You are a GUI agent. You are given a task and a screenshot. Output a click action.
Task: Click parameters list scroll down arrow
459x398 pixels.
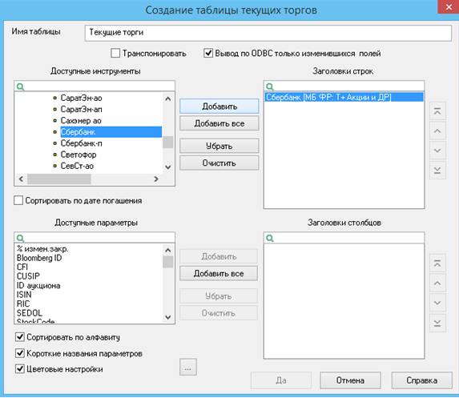pyautogui.click(x=168, y=317)
